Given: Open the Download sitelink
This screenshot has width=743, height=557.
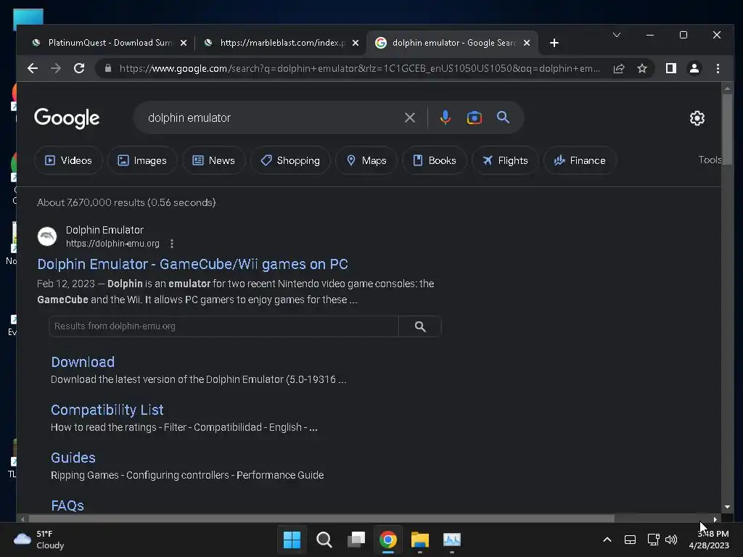Looking at the screenshot, I should pos(83,363).
